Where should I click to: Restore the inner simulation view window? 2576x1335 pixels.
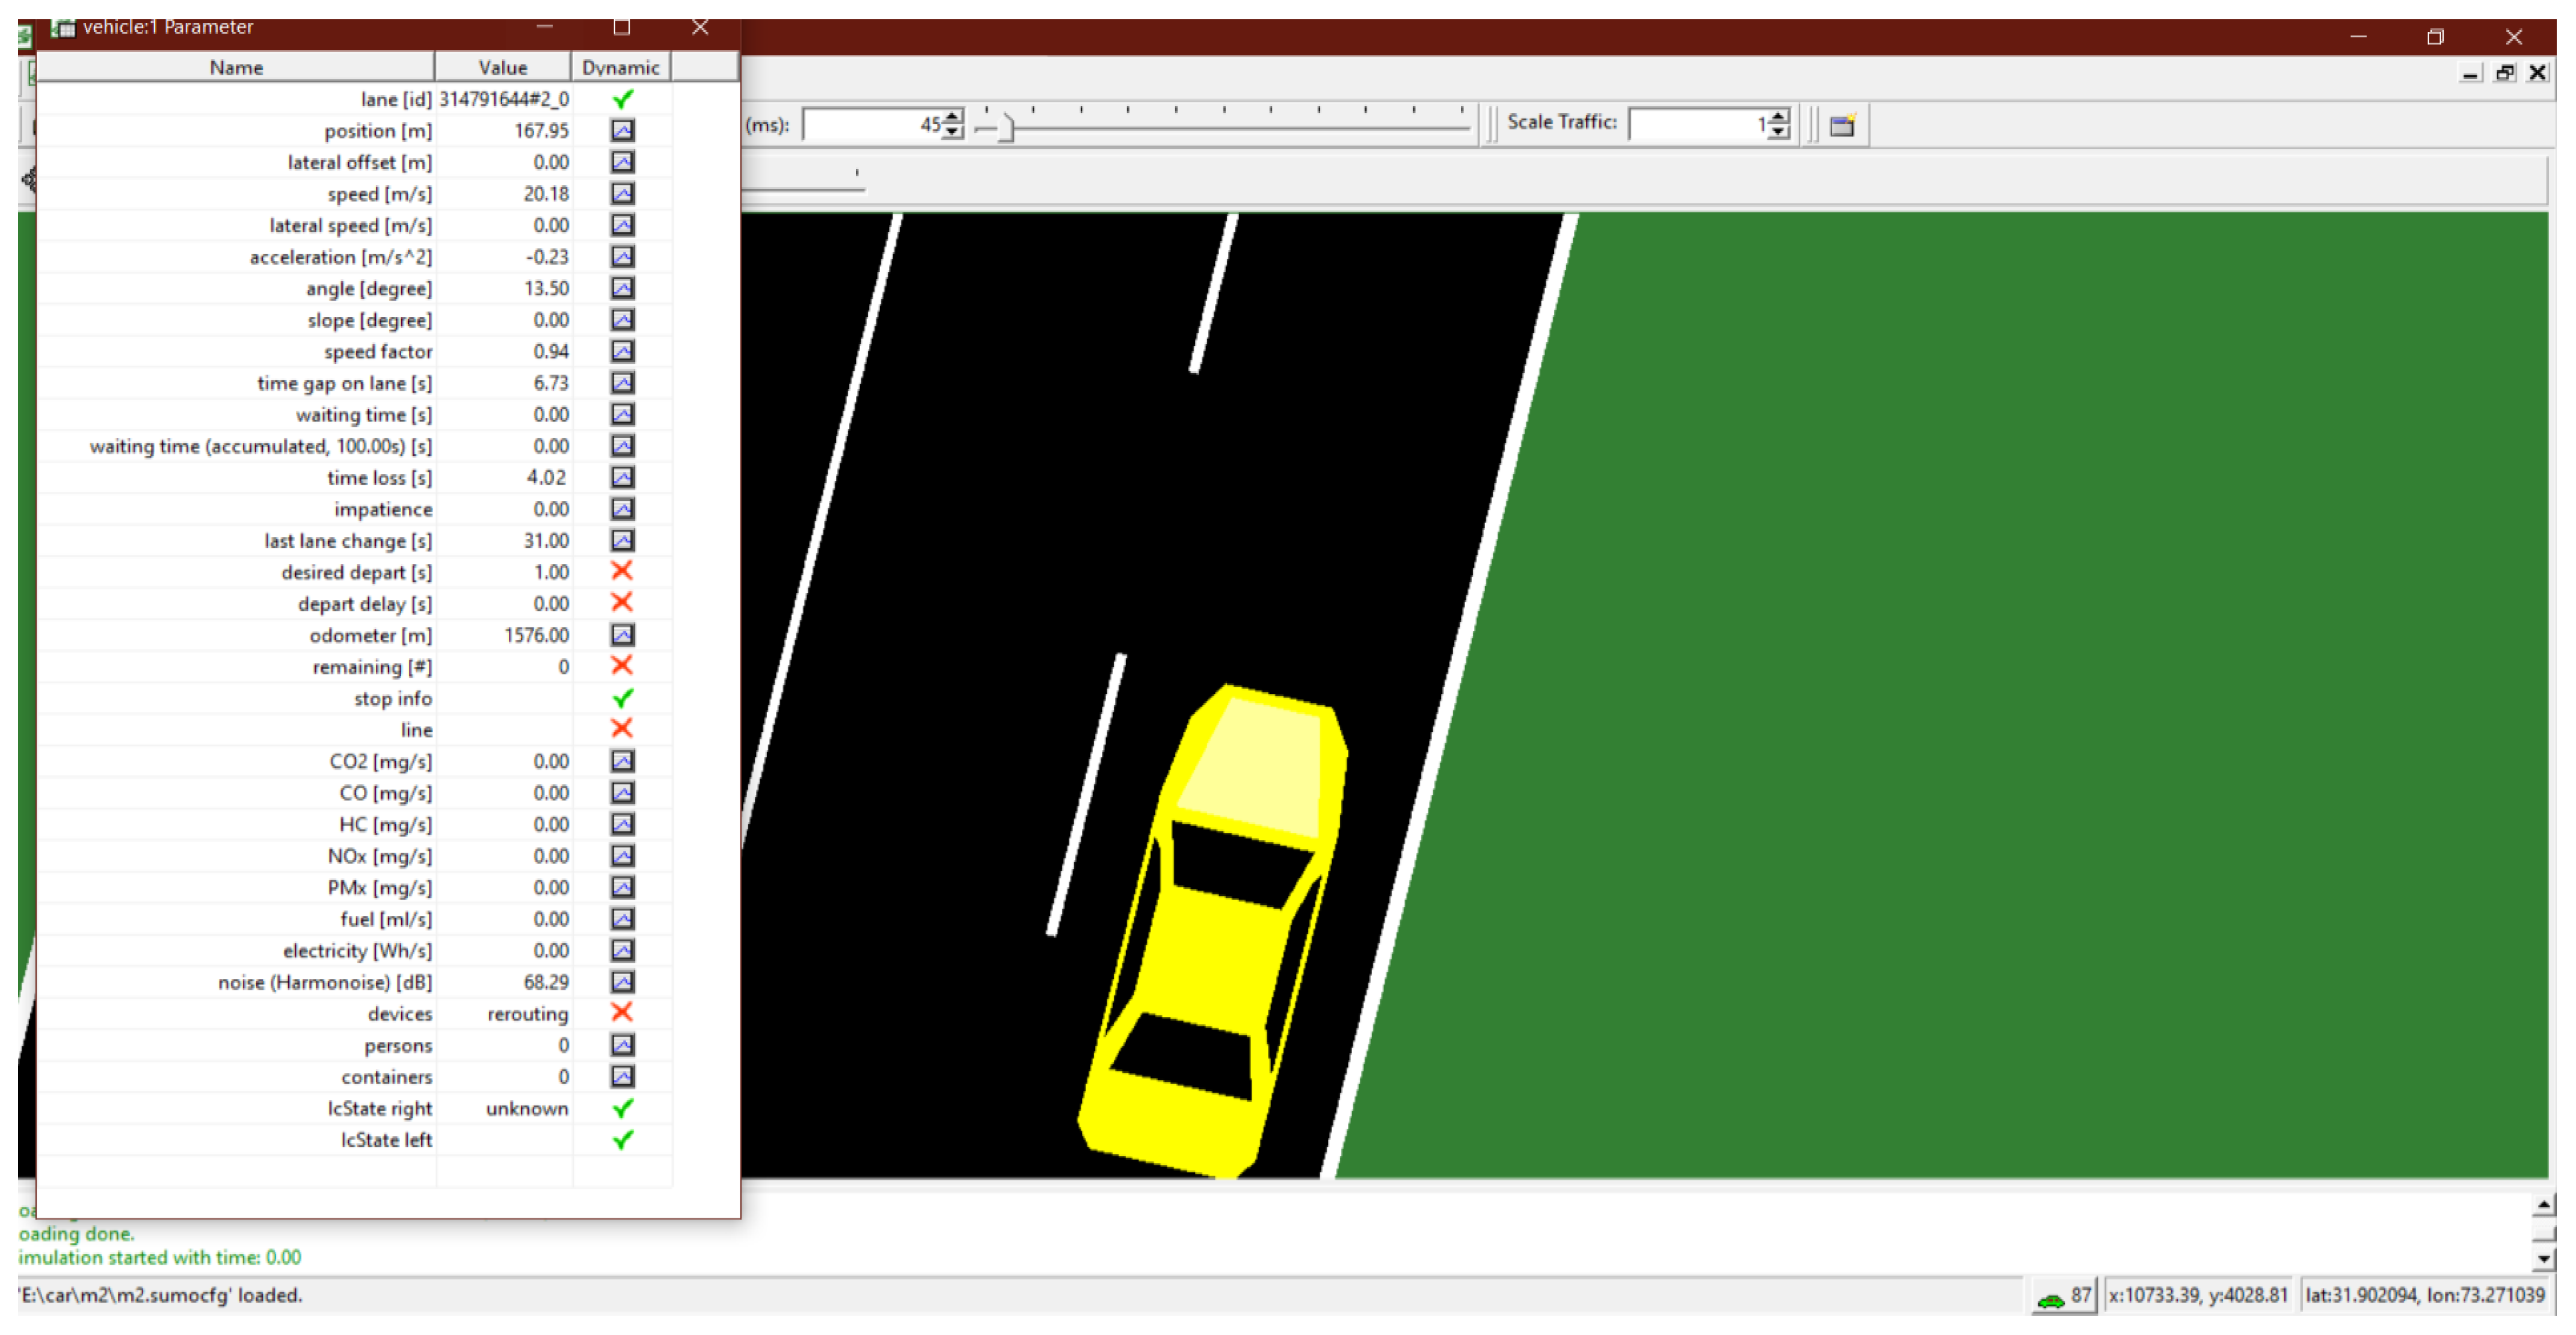pos(2504,73)
